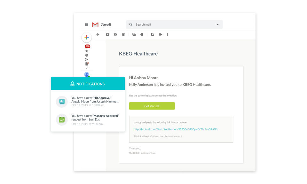Viewport: 307px width, 184px height.
Task: Open the hrcloud.com activation link
Action: point(176,129)
